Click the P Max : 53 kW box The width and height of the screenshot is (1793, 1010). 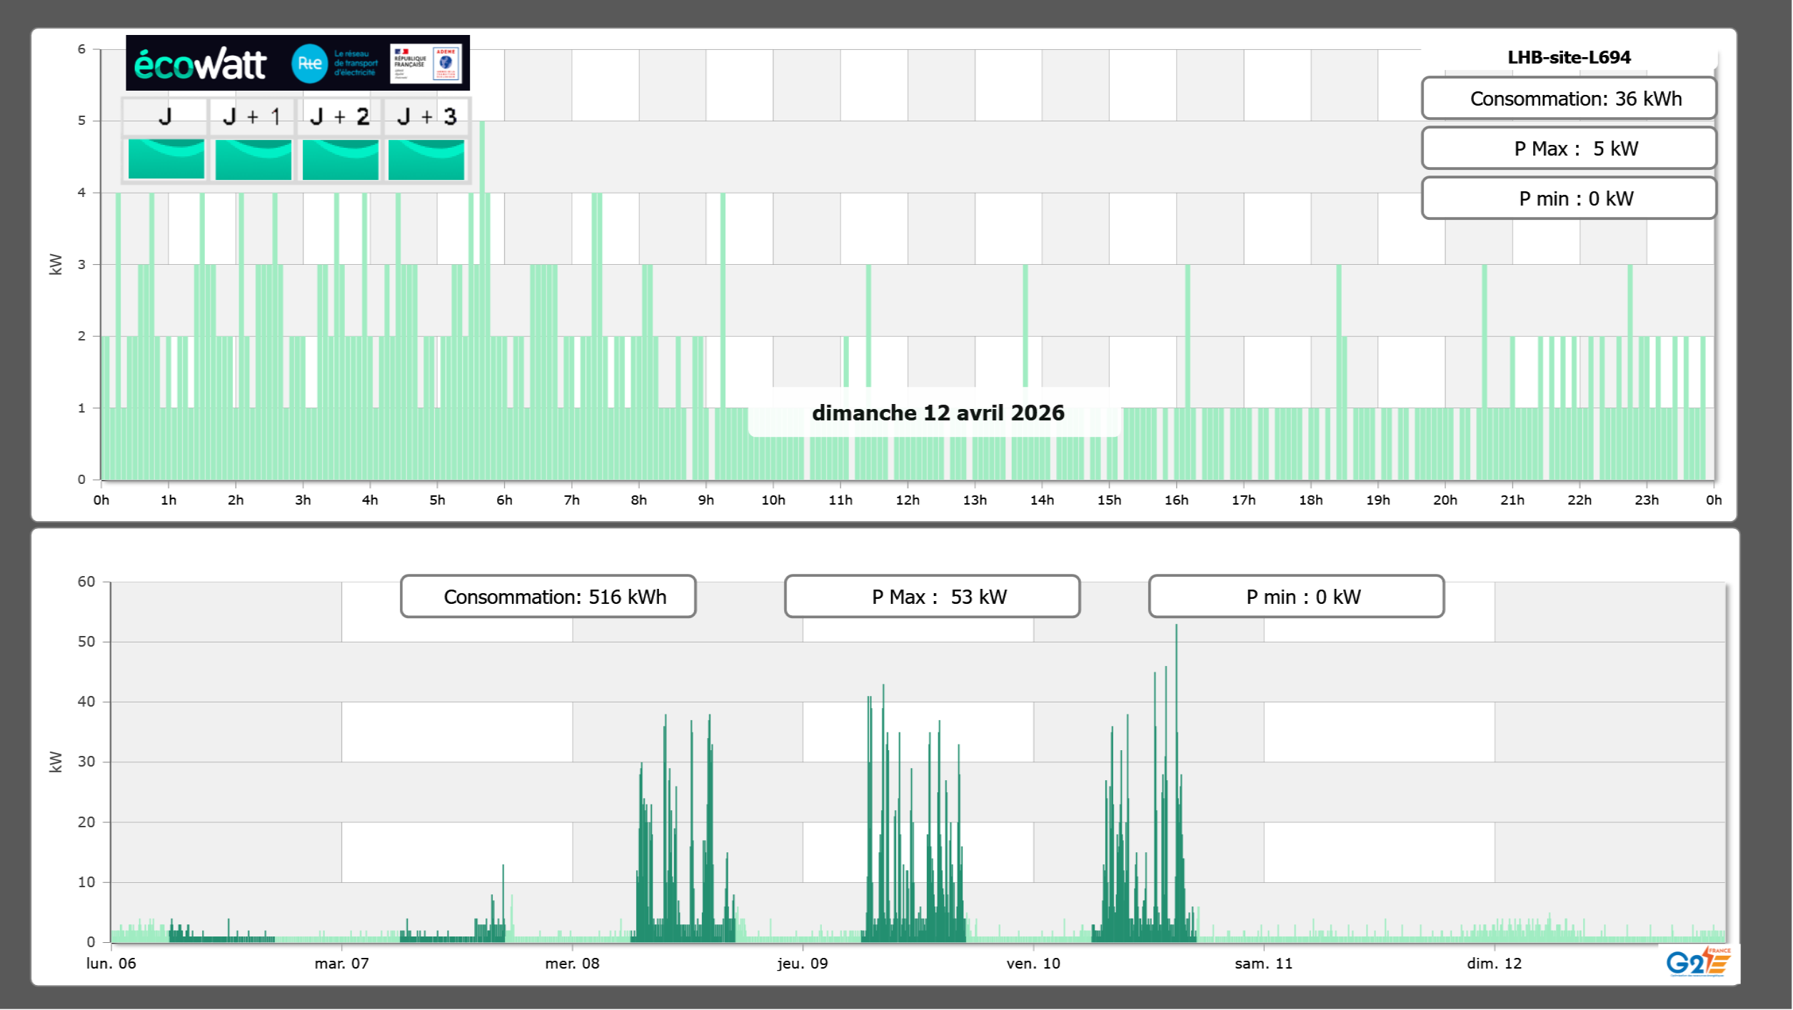point(932,597)
